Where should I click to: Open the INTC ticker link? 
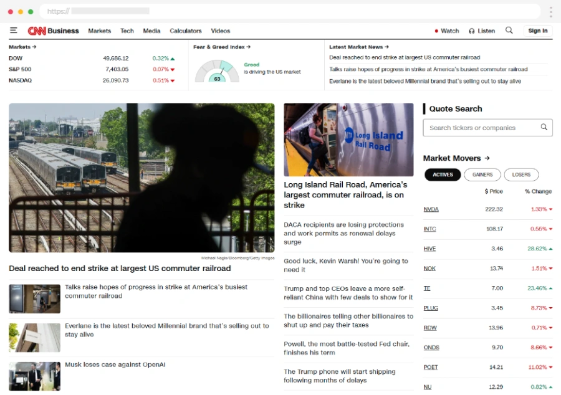[x=429, y=229]
